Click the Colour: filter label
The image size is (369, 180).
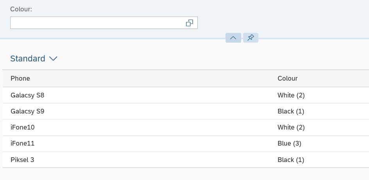pyautogui.click(x=21, y=9)
